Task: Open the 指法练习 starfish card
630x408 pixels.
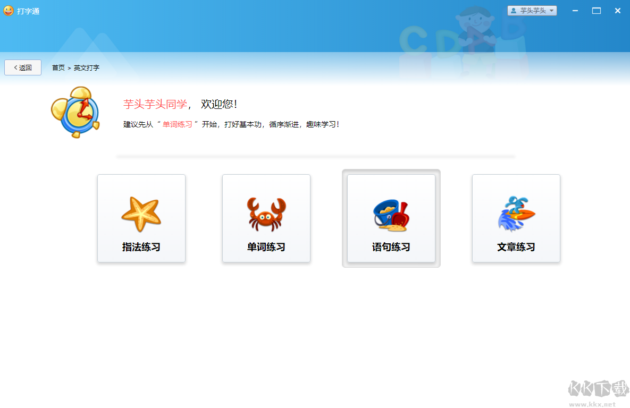Action: (141, 218)
